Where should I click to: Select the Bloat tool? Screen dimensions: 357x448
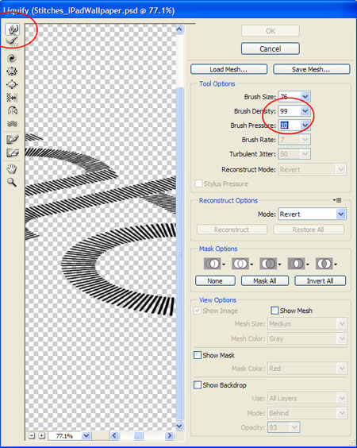12,84
